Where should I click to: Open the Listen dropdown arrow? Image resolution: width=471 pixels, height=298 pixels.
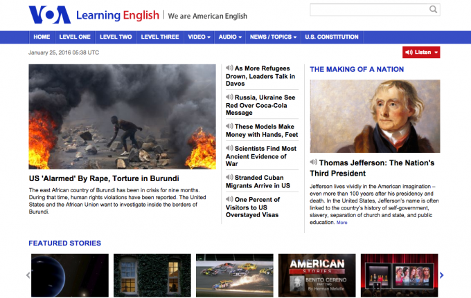pos(436,53)
